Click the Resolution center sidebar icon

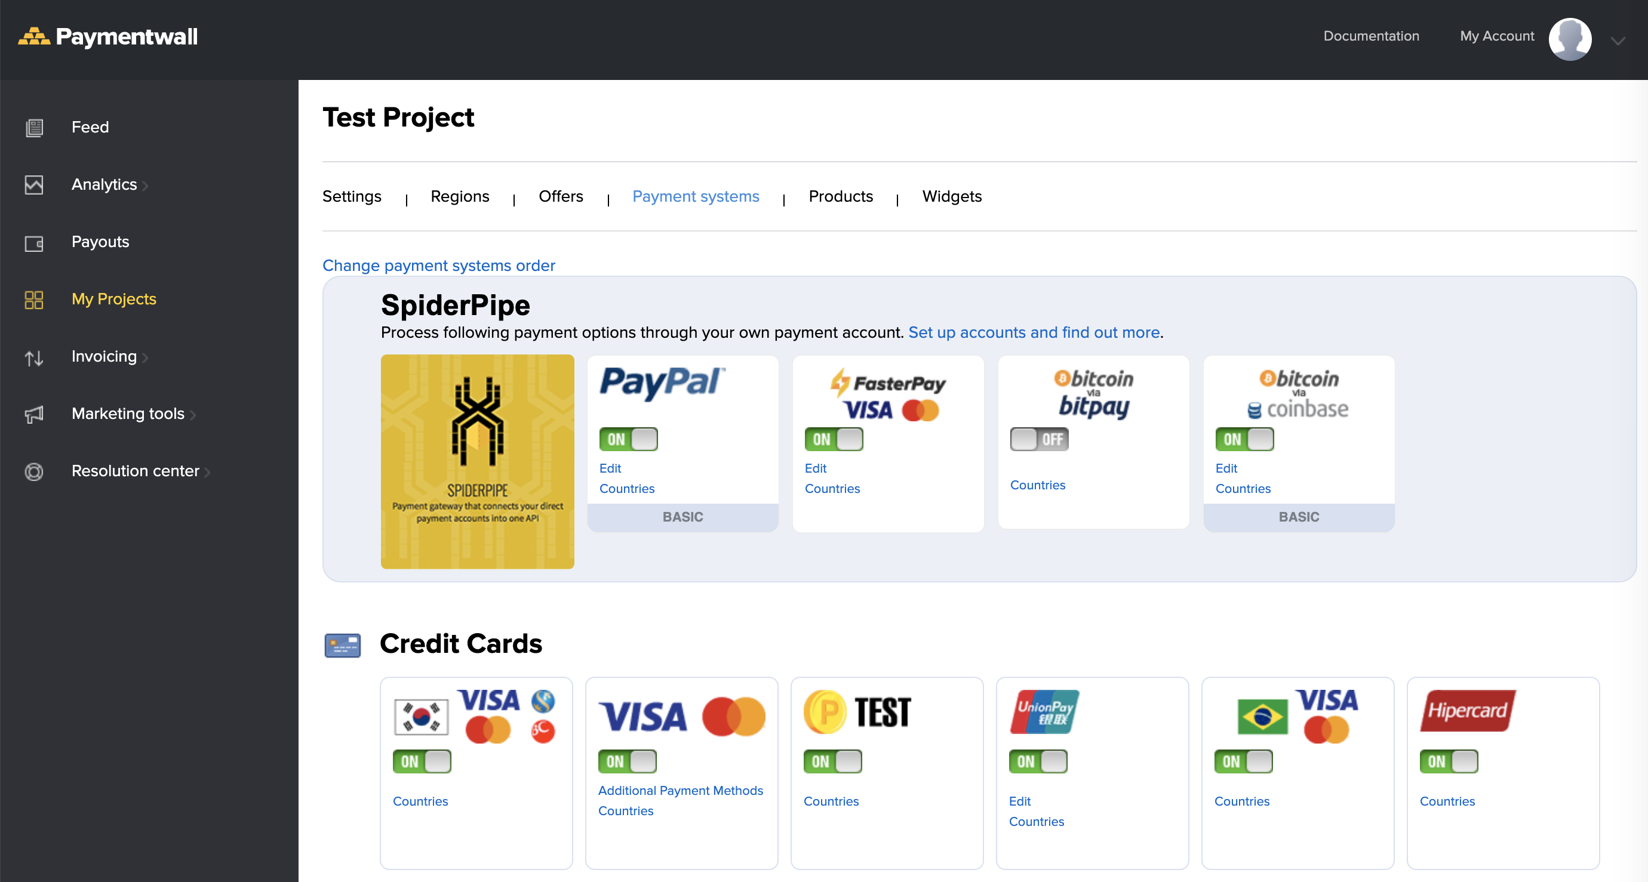(x=33, y=470)
